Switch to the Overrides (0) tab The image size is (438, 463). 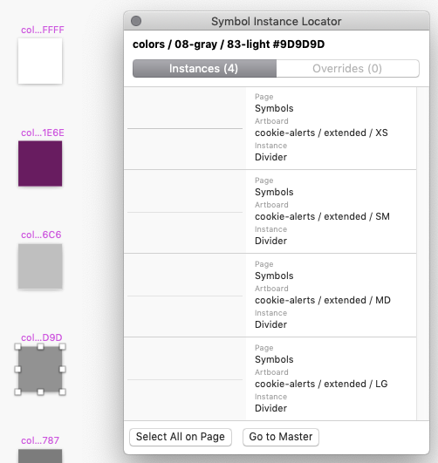point(347,69)
